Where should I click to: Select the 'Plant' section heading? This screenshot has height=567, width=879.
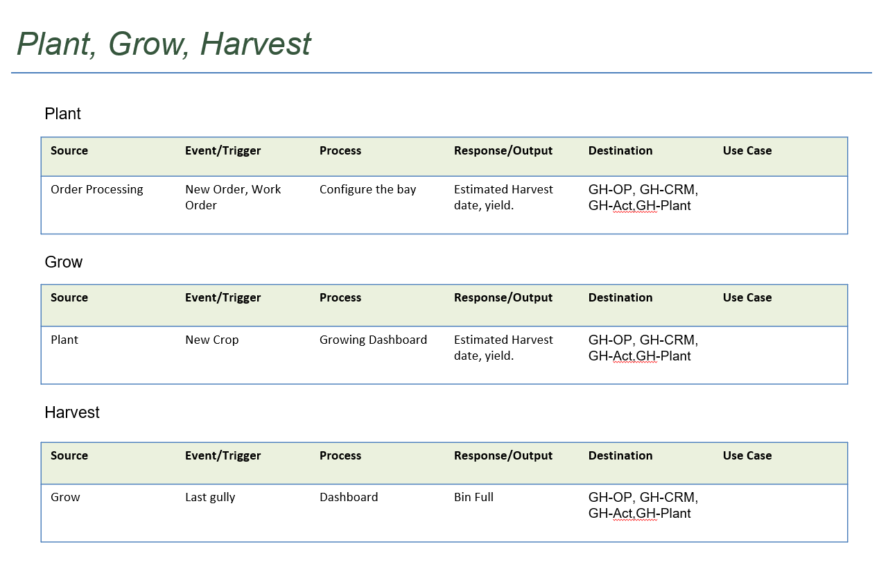tap(62, 114)
